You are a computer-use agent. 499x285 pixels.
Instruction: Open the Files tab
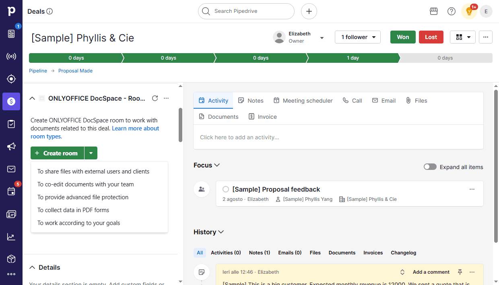pyautogui.click(x=417, y=101)
